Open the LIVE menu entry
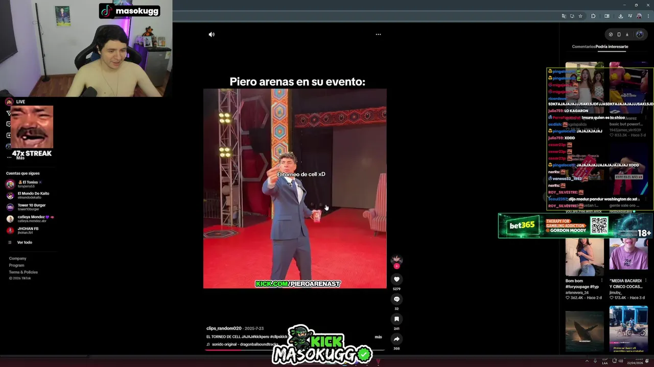654x367 pixels. coord(20,102)
